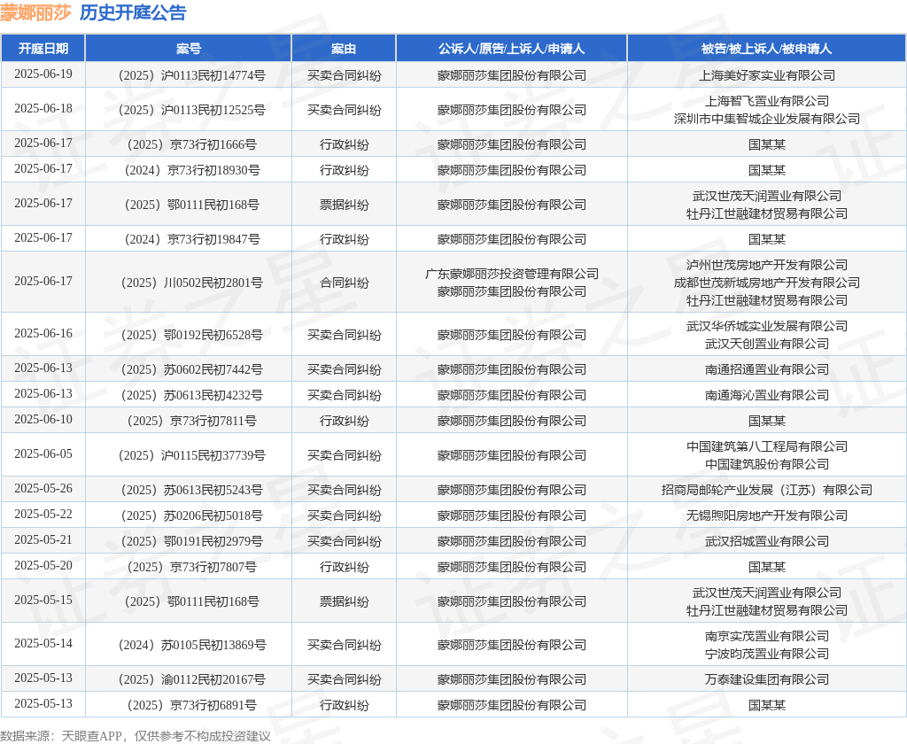907x744 pixels.
Task: Click the date 2025-06-18
Action: click(43, 109)
